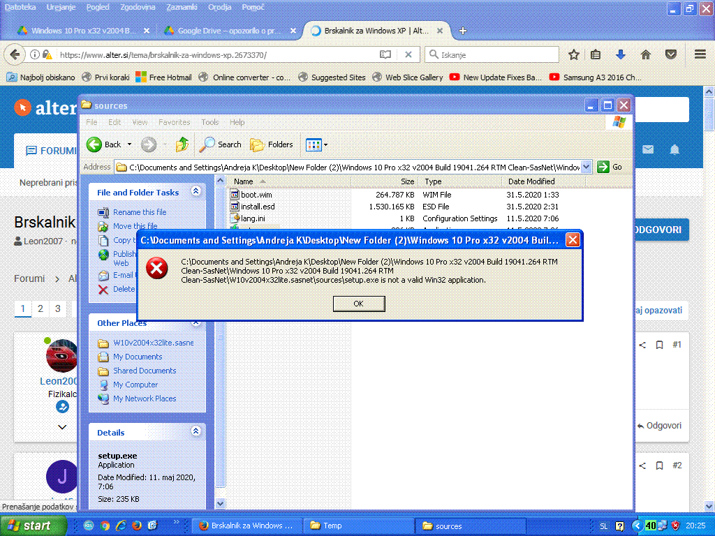
Task: Click the Up folder icon in Explorer
Action: 182,144
